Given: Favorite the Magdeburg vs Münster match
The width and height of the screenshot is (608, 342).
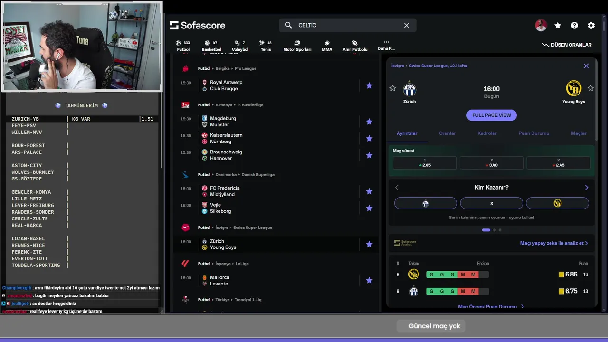Looking at the screenshot, I should 369,122.
